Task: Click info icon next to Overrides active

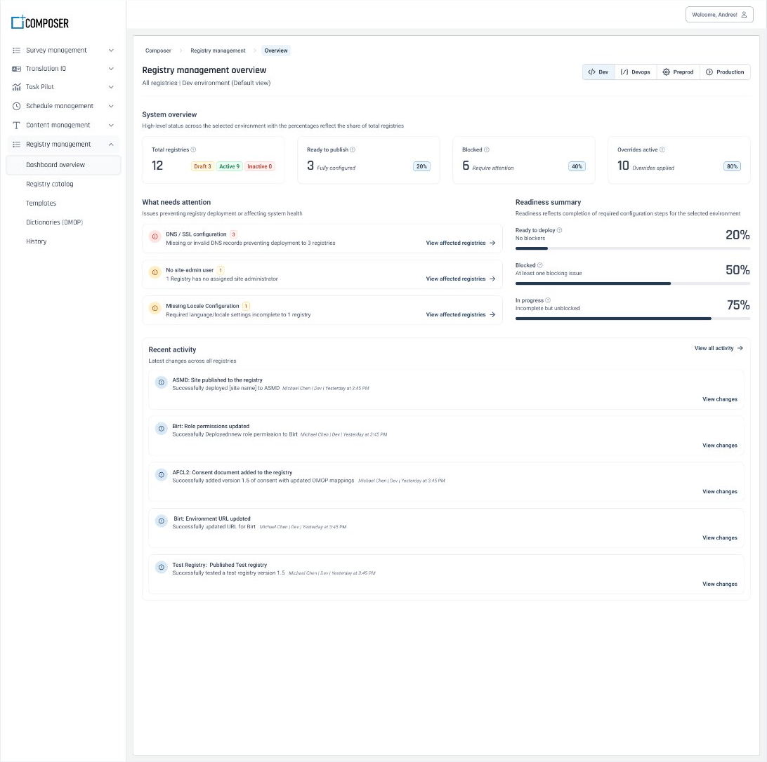Action: point(662,149)
